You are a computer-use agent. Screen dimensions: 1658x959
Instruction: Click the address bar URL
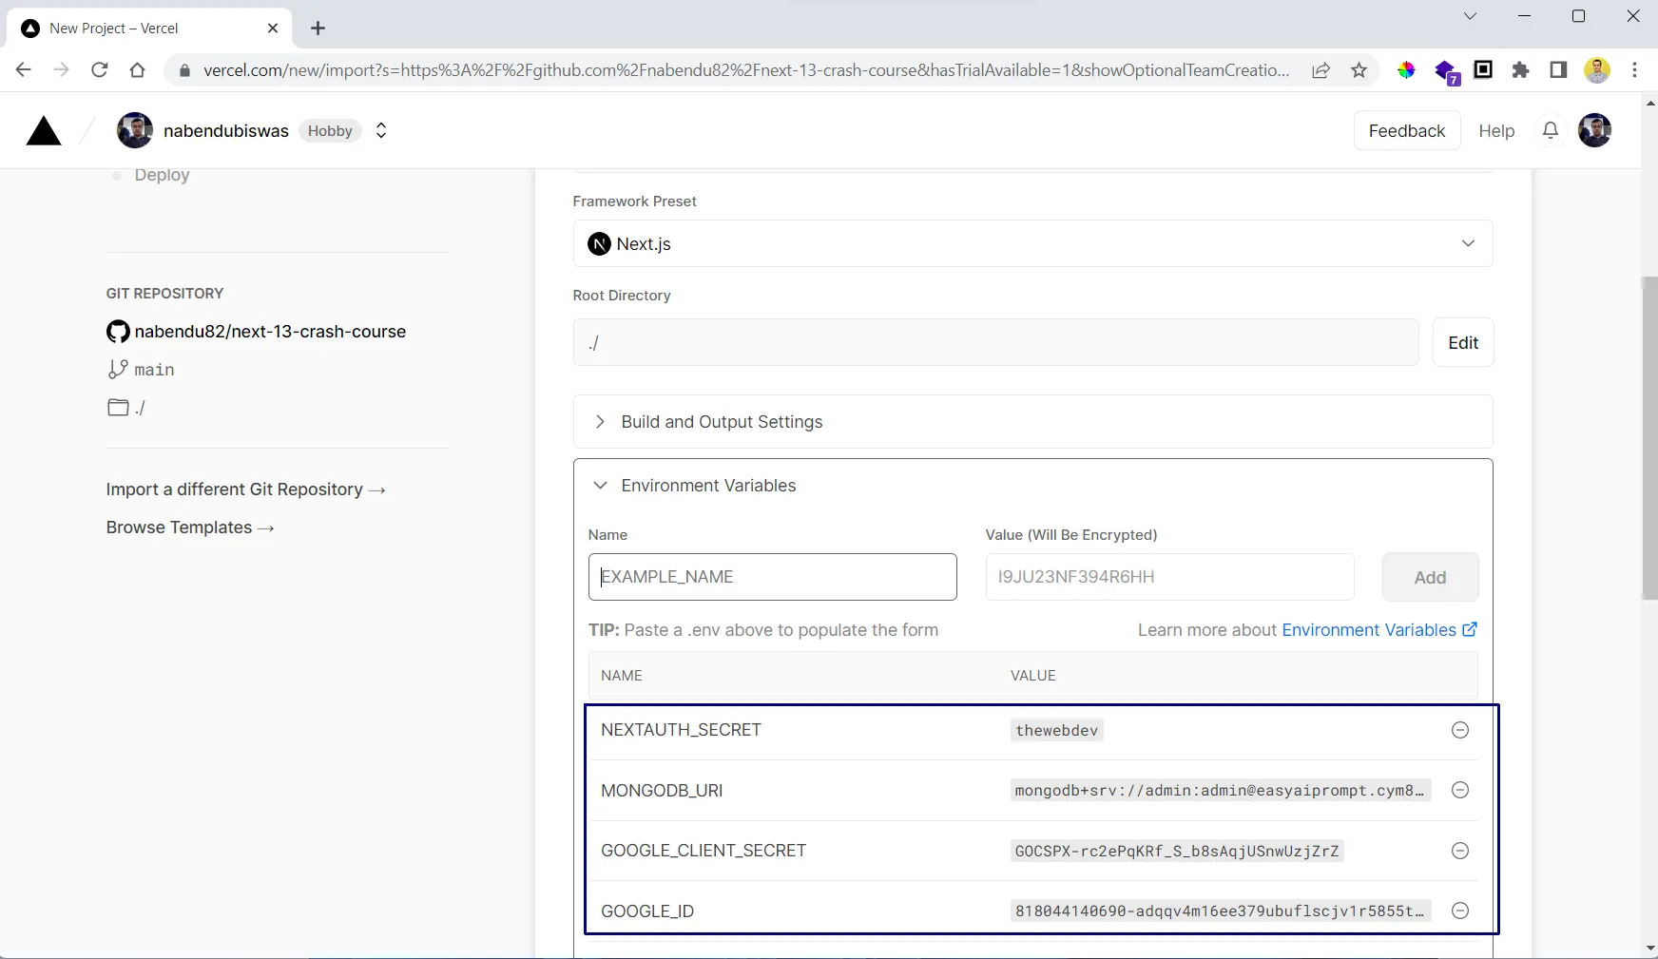click(x=746, y=70)
